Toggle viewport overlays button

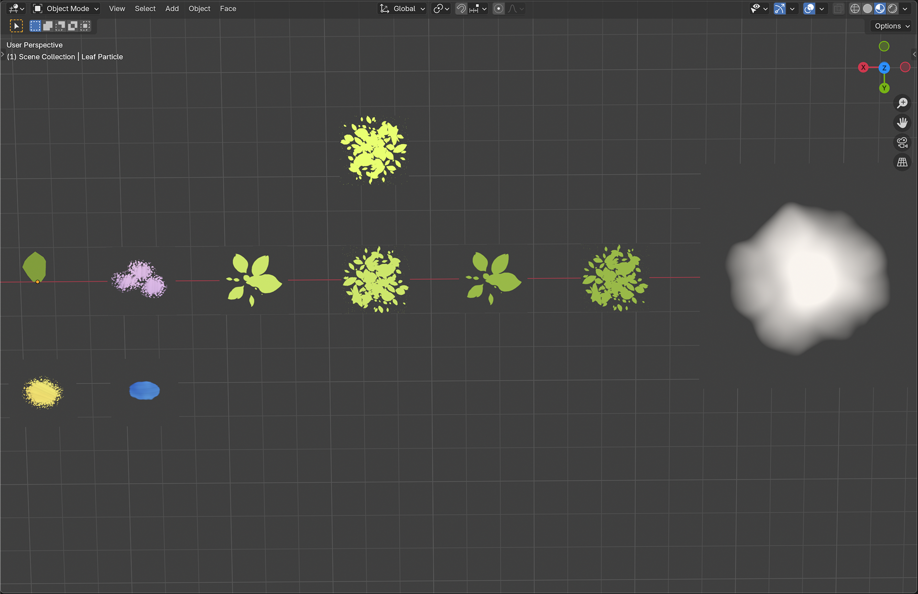(x=809, y=9)
